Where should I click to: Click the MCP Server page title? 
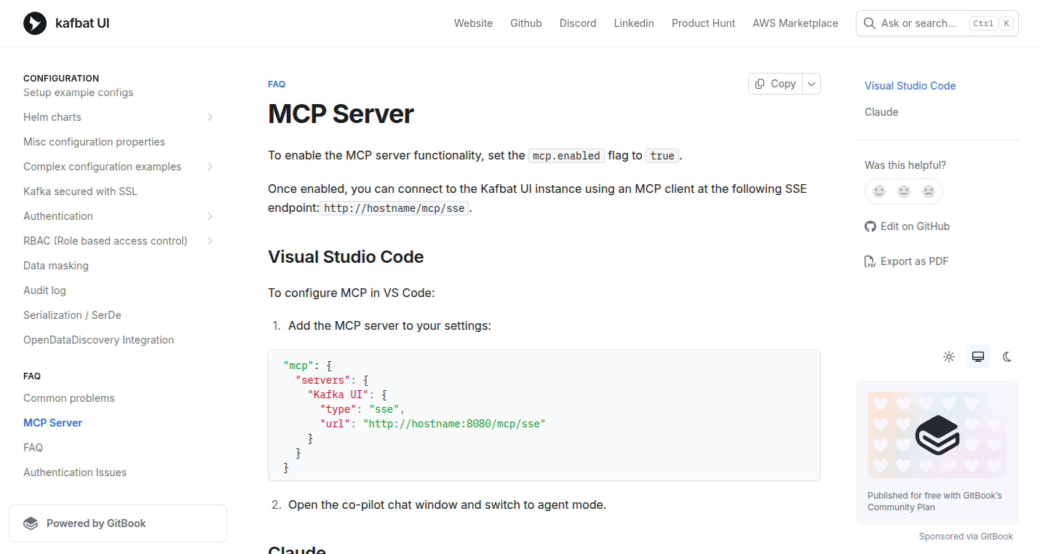coord(341,114)
